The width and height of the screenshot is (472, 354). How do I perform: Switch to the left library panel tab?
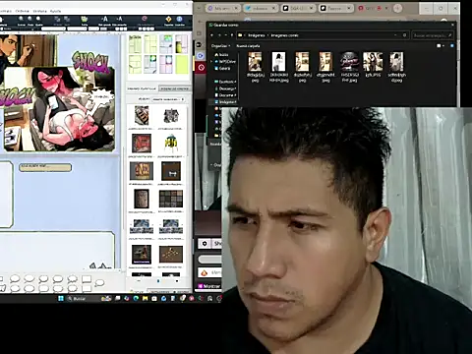coord(142,88)
